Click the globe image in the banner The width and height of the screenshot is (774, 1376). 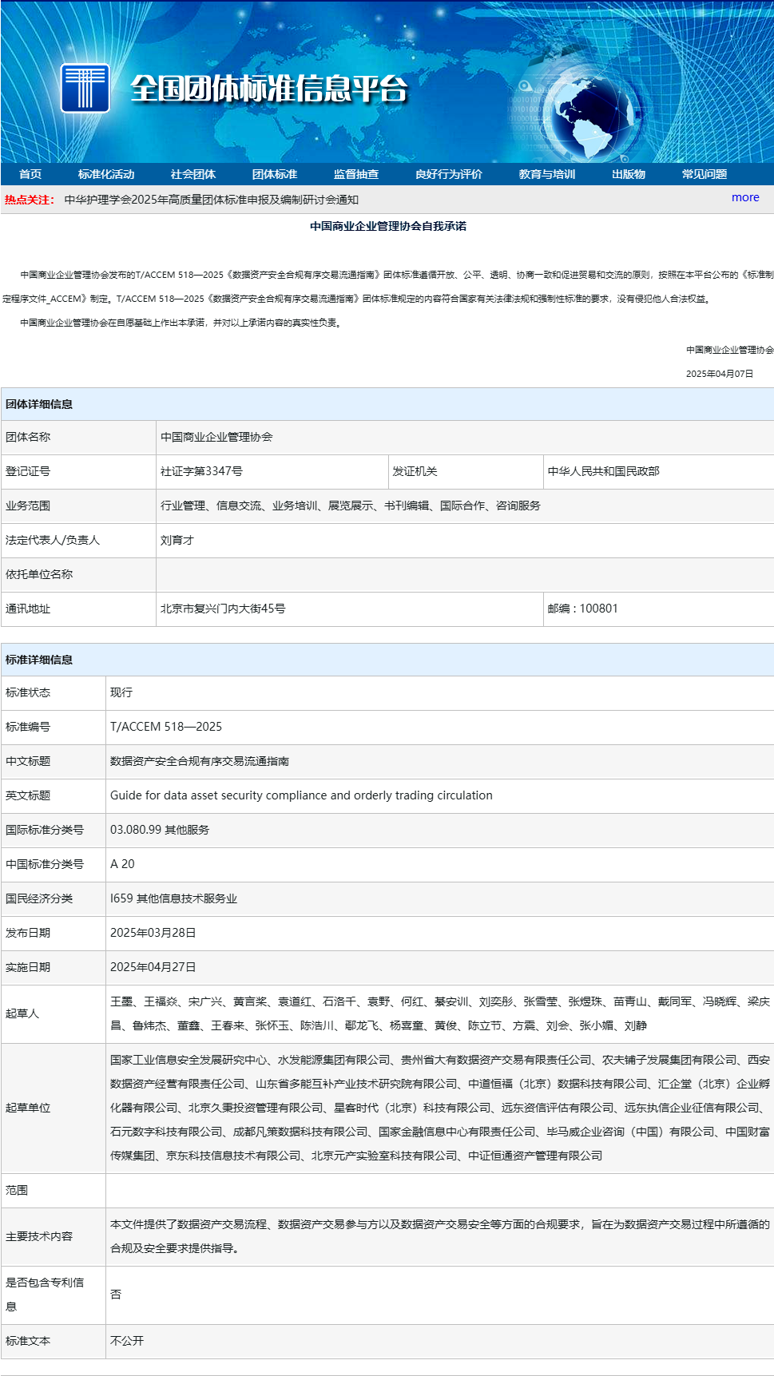point(593,117)
